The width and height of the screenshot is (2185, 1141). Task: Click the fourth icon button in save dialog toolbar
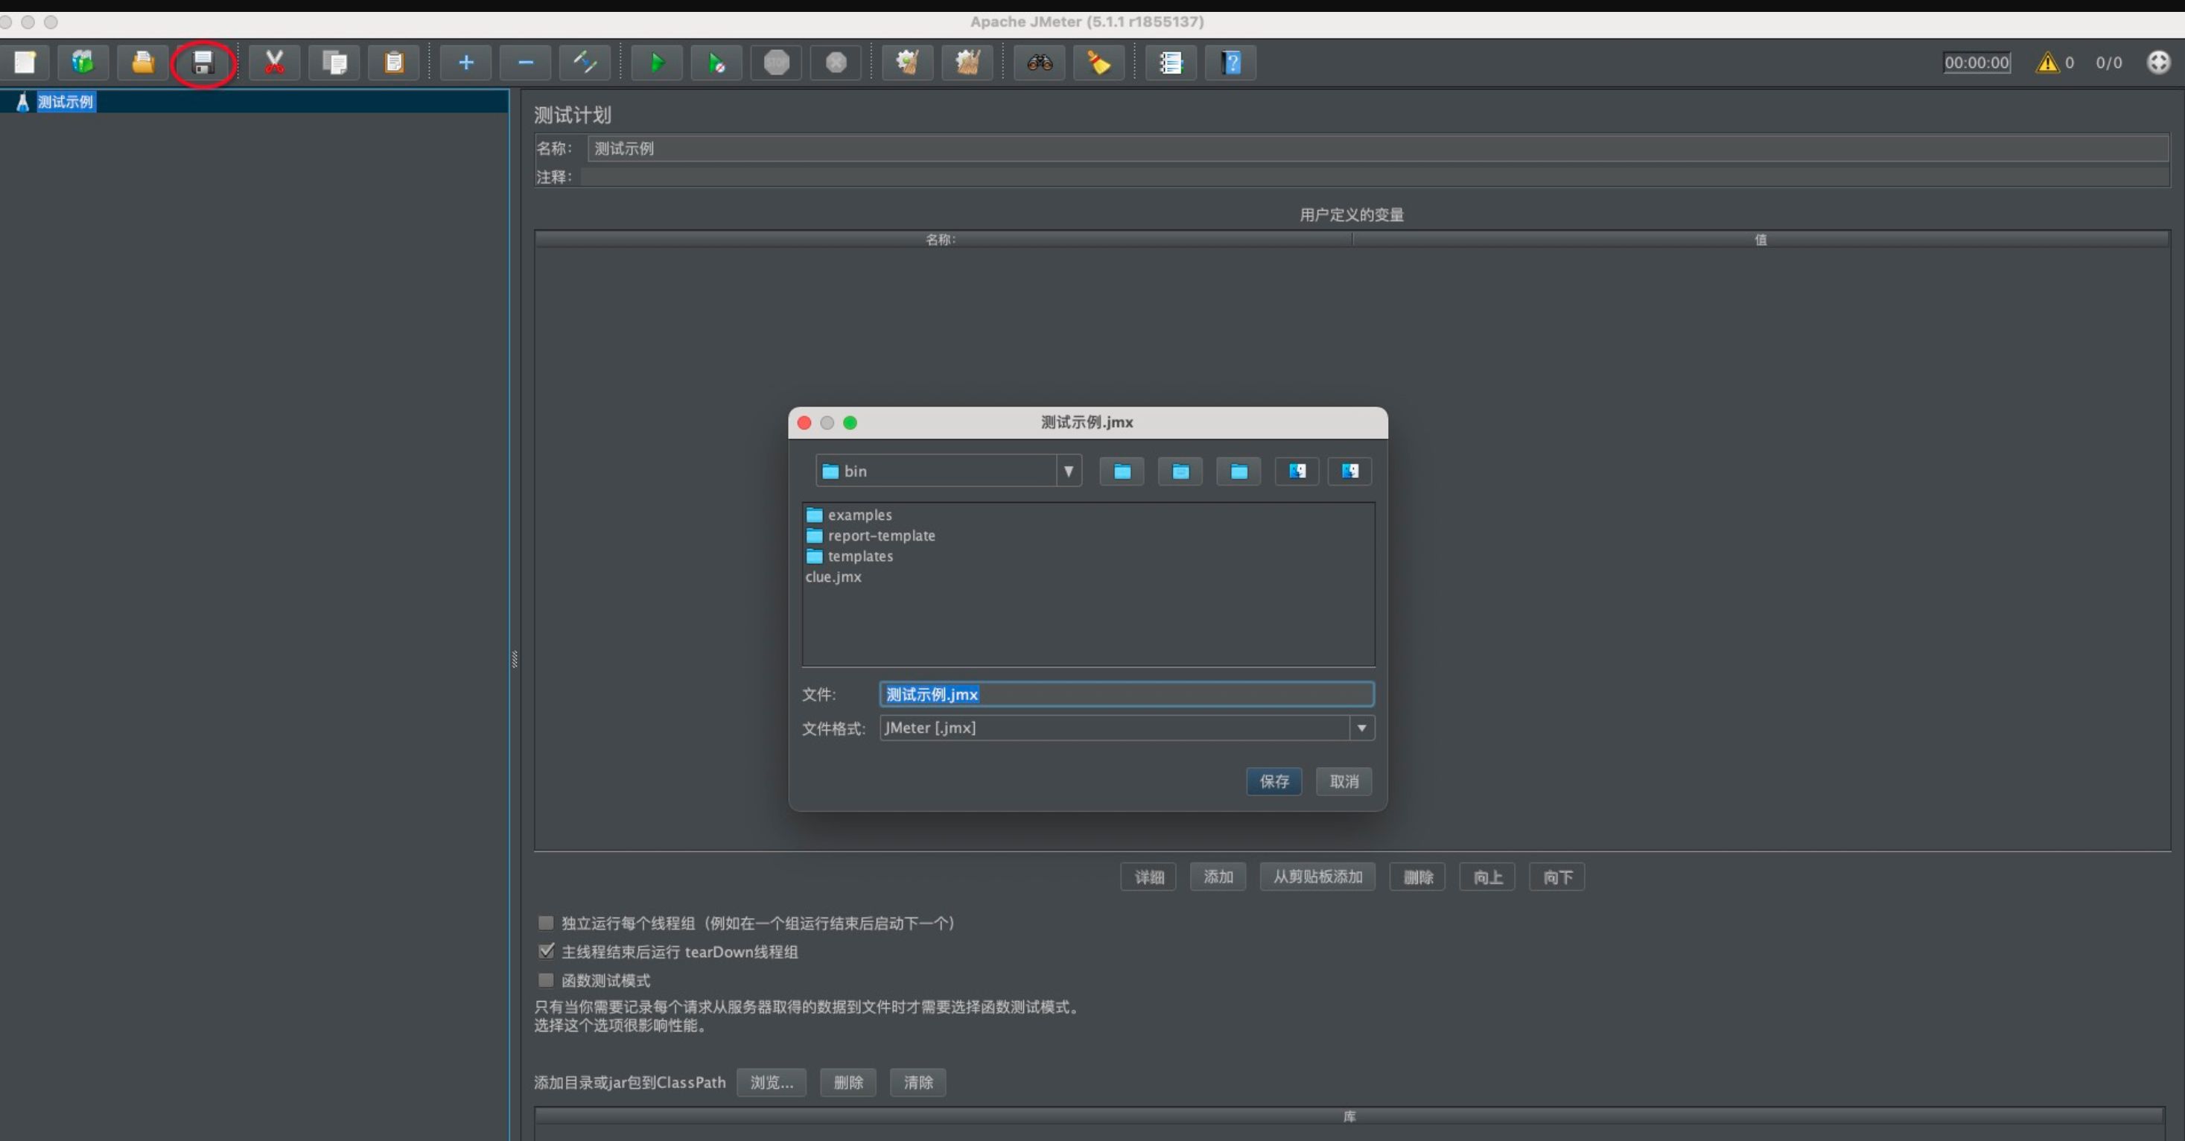(x=1297, y=471)
